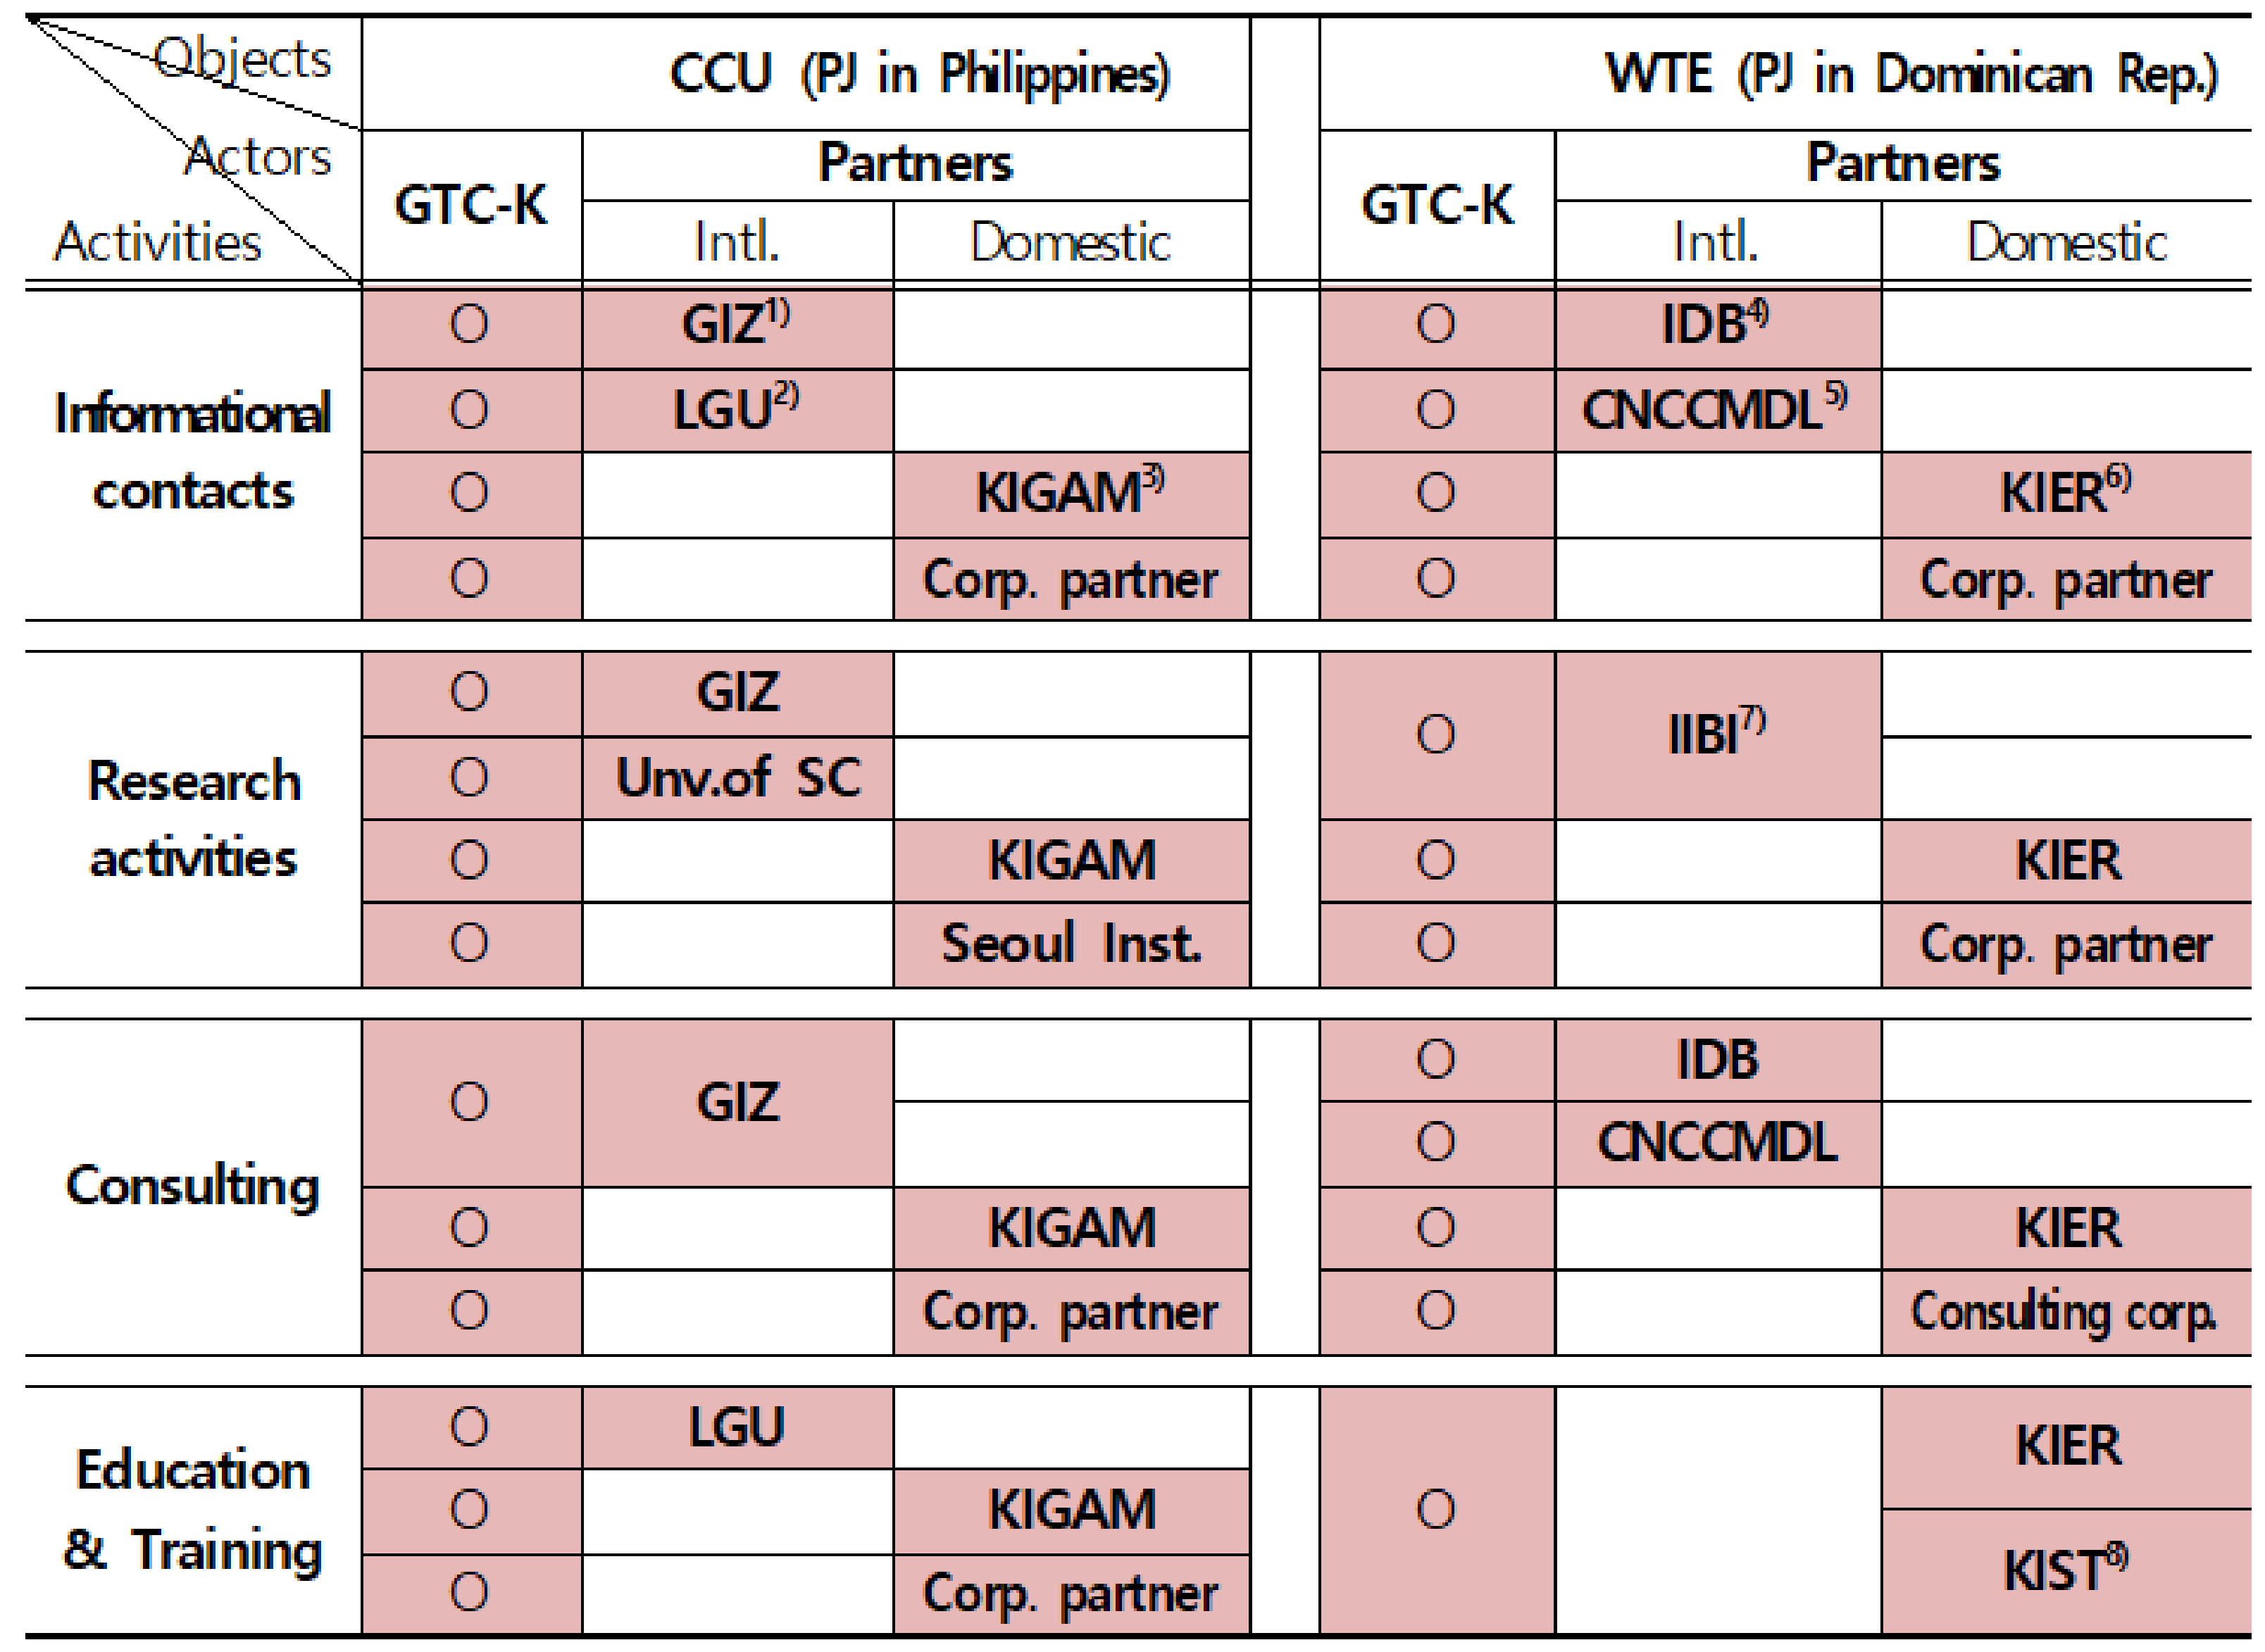Click the IDB cell with footnote 4
The height and width of the screenshot is (1652, 2265).
[x=1716, y=325]
